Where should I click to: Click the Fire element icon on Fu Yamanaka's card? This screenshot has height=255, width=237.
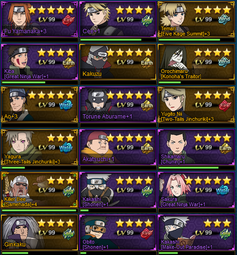point(68,20)
